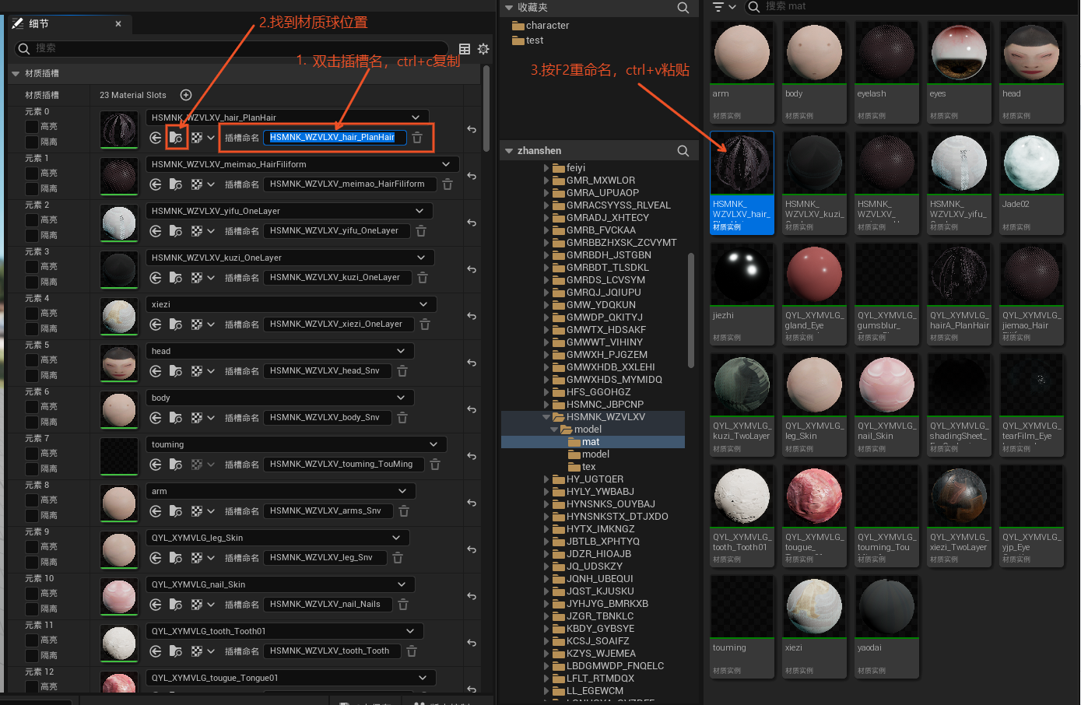
Task: Open the character favorites folder
Action: [x=547, y=26]
